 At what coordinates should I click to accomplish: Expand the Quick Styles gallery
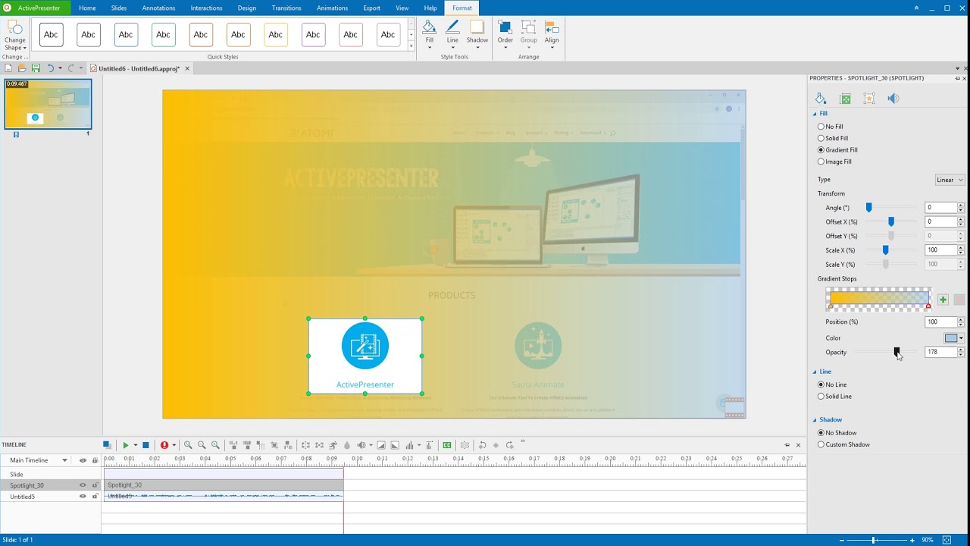[411, 46]
